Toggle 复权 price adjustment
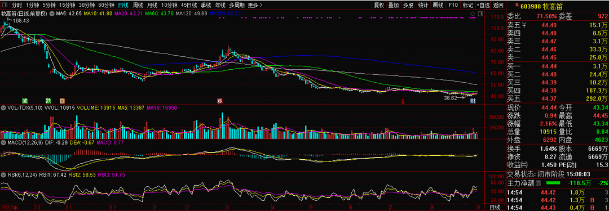609x211 pixels. 379,5
